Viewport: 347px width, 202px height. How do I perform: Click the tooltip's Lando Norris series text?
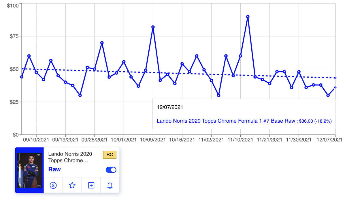pyautogui.click(x=226, y=121)
